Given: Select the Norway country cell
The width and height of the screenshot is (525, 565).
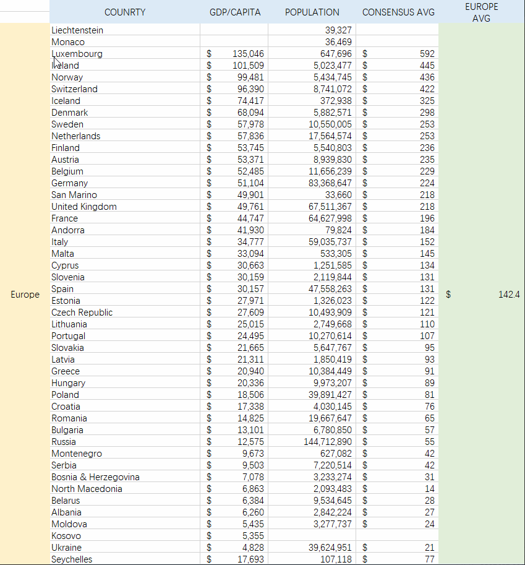Looking at the screenshot, I should pyautogui.click(x=124, y=77).
